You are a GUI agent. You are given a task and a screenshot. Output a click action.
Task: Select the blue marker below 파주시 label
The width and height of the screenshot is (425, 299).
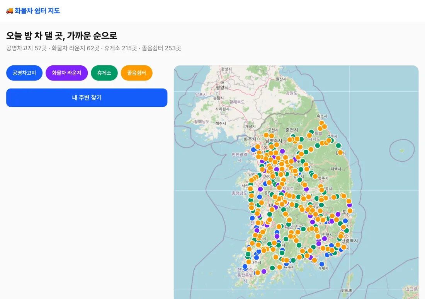[x=253, y=150]
